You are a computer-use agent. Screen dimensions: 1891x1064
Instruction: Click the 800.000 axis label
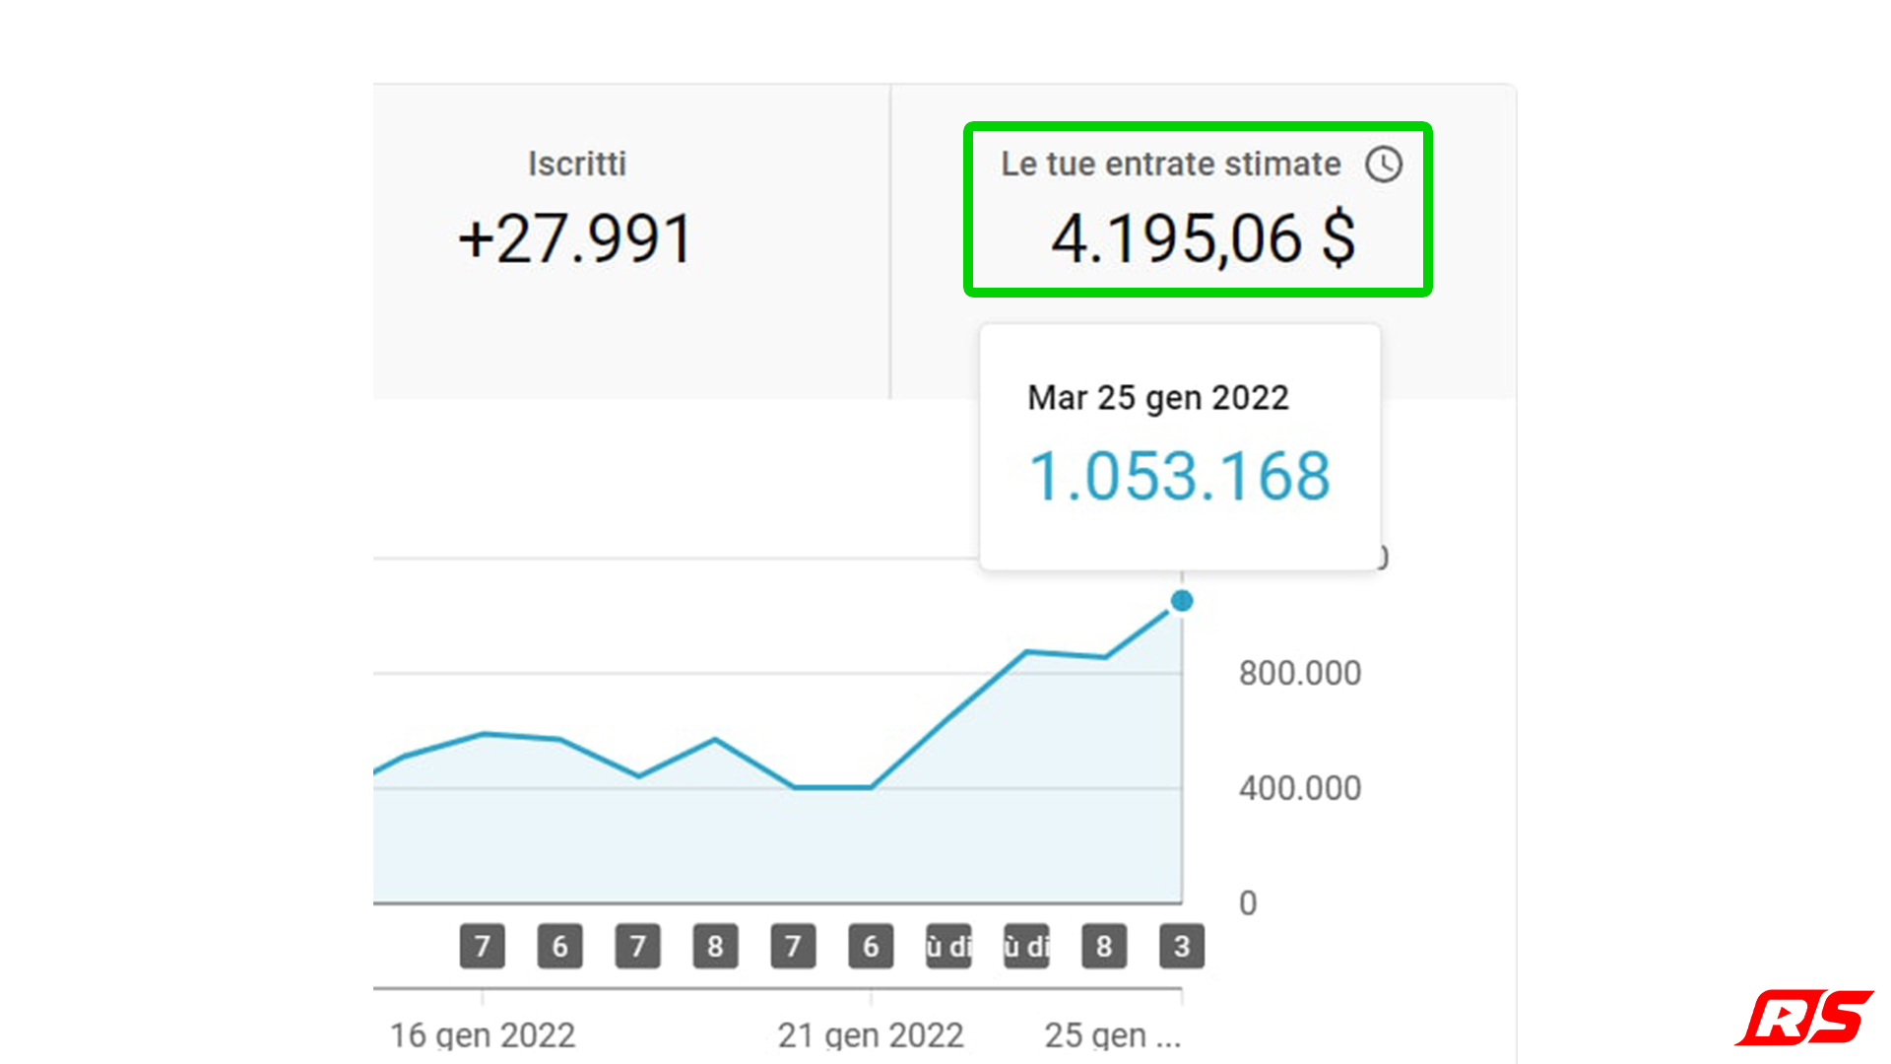[1300, 673]
